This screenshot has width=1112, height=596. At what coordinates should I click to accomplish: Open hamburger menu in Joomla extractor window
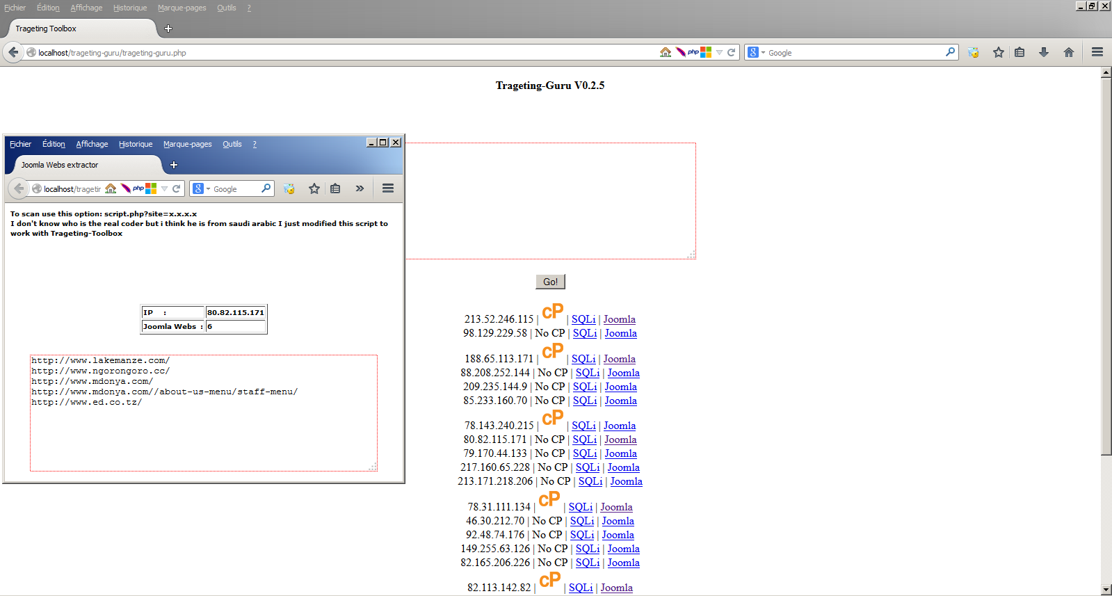(x=388, y=188)
